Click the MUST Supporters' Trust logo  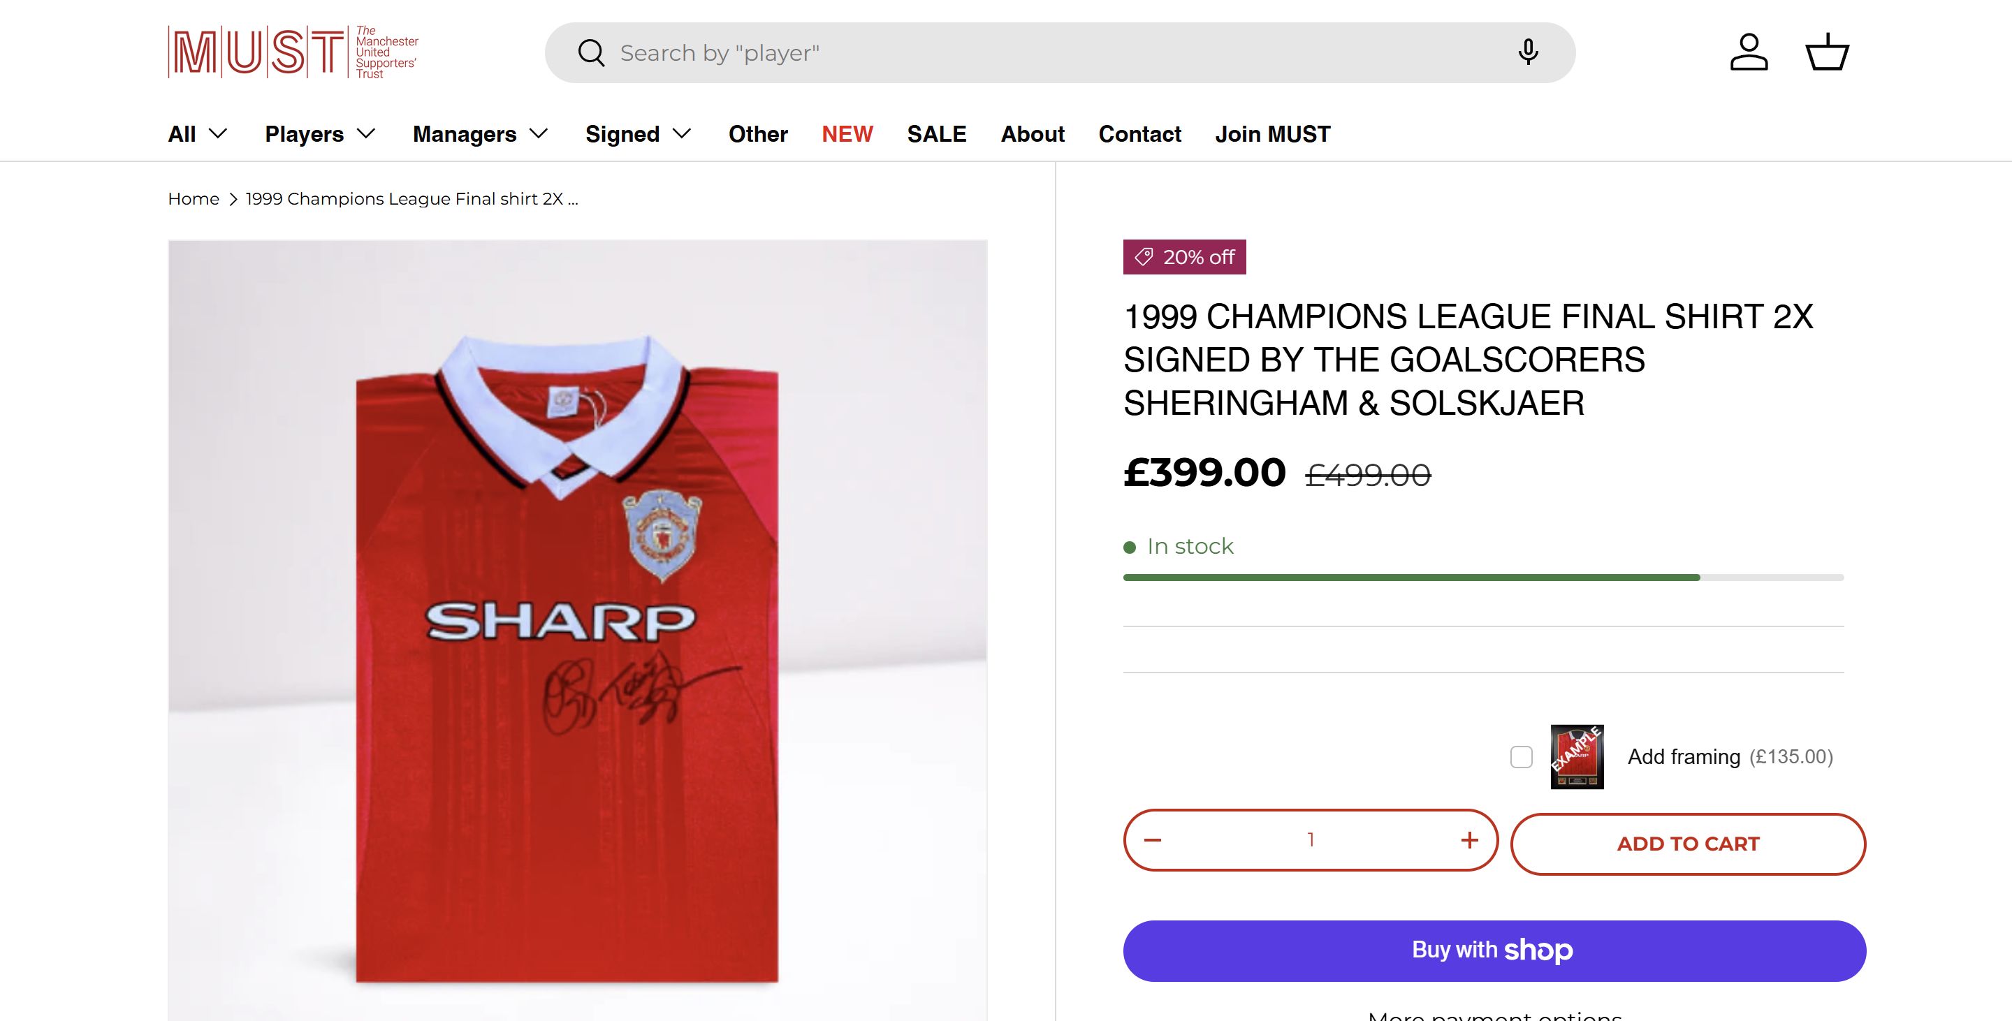tap(293, 52)
